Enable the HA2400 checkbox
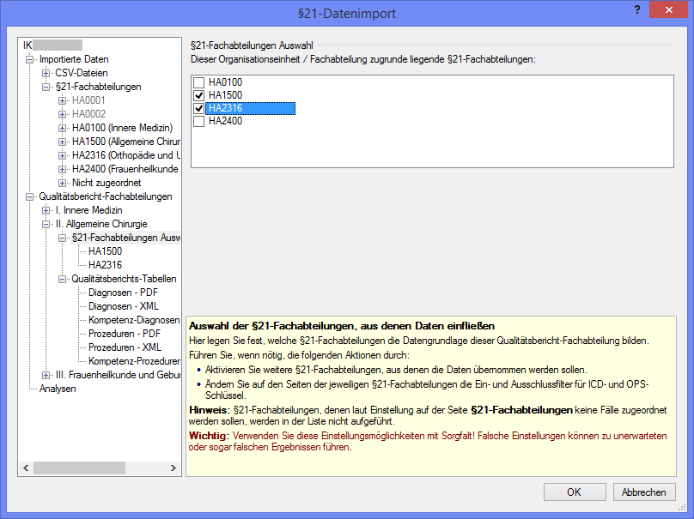Viewport: 694px width, 519px height. pos(198,123)
